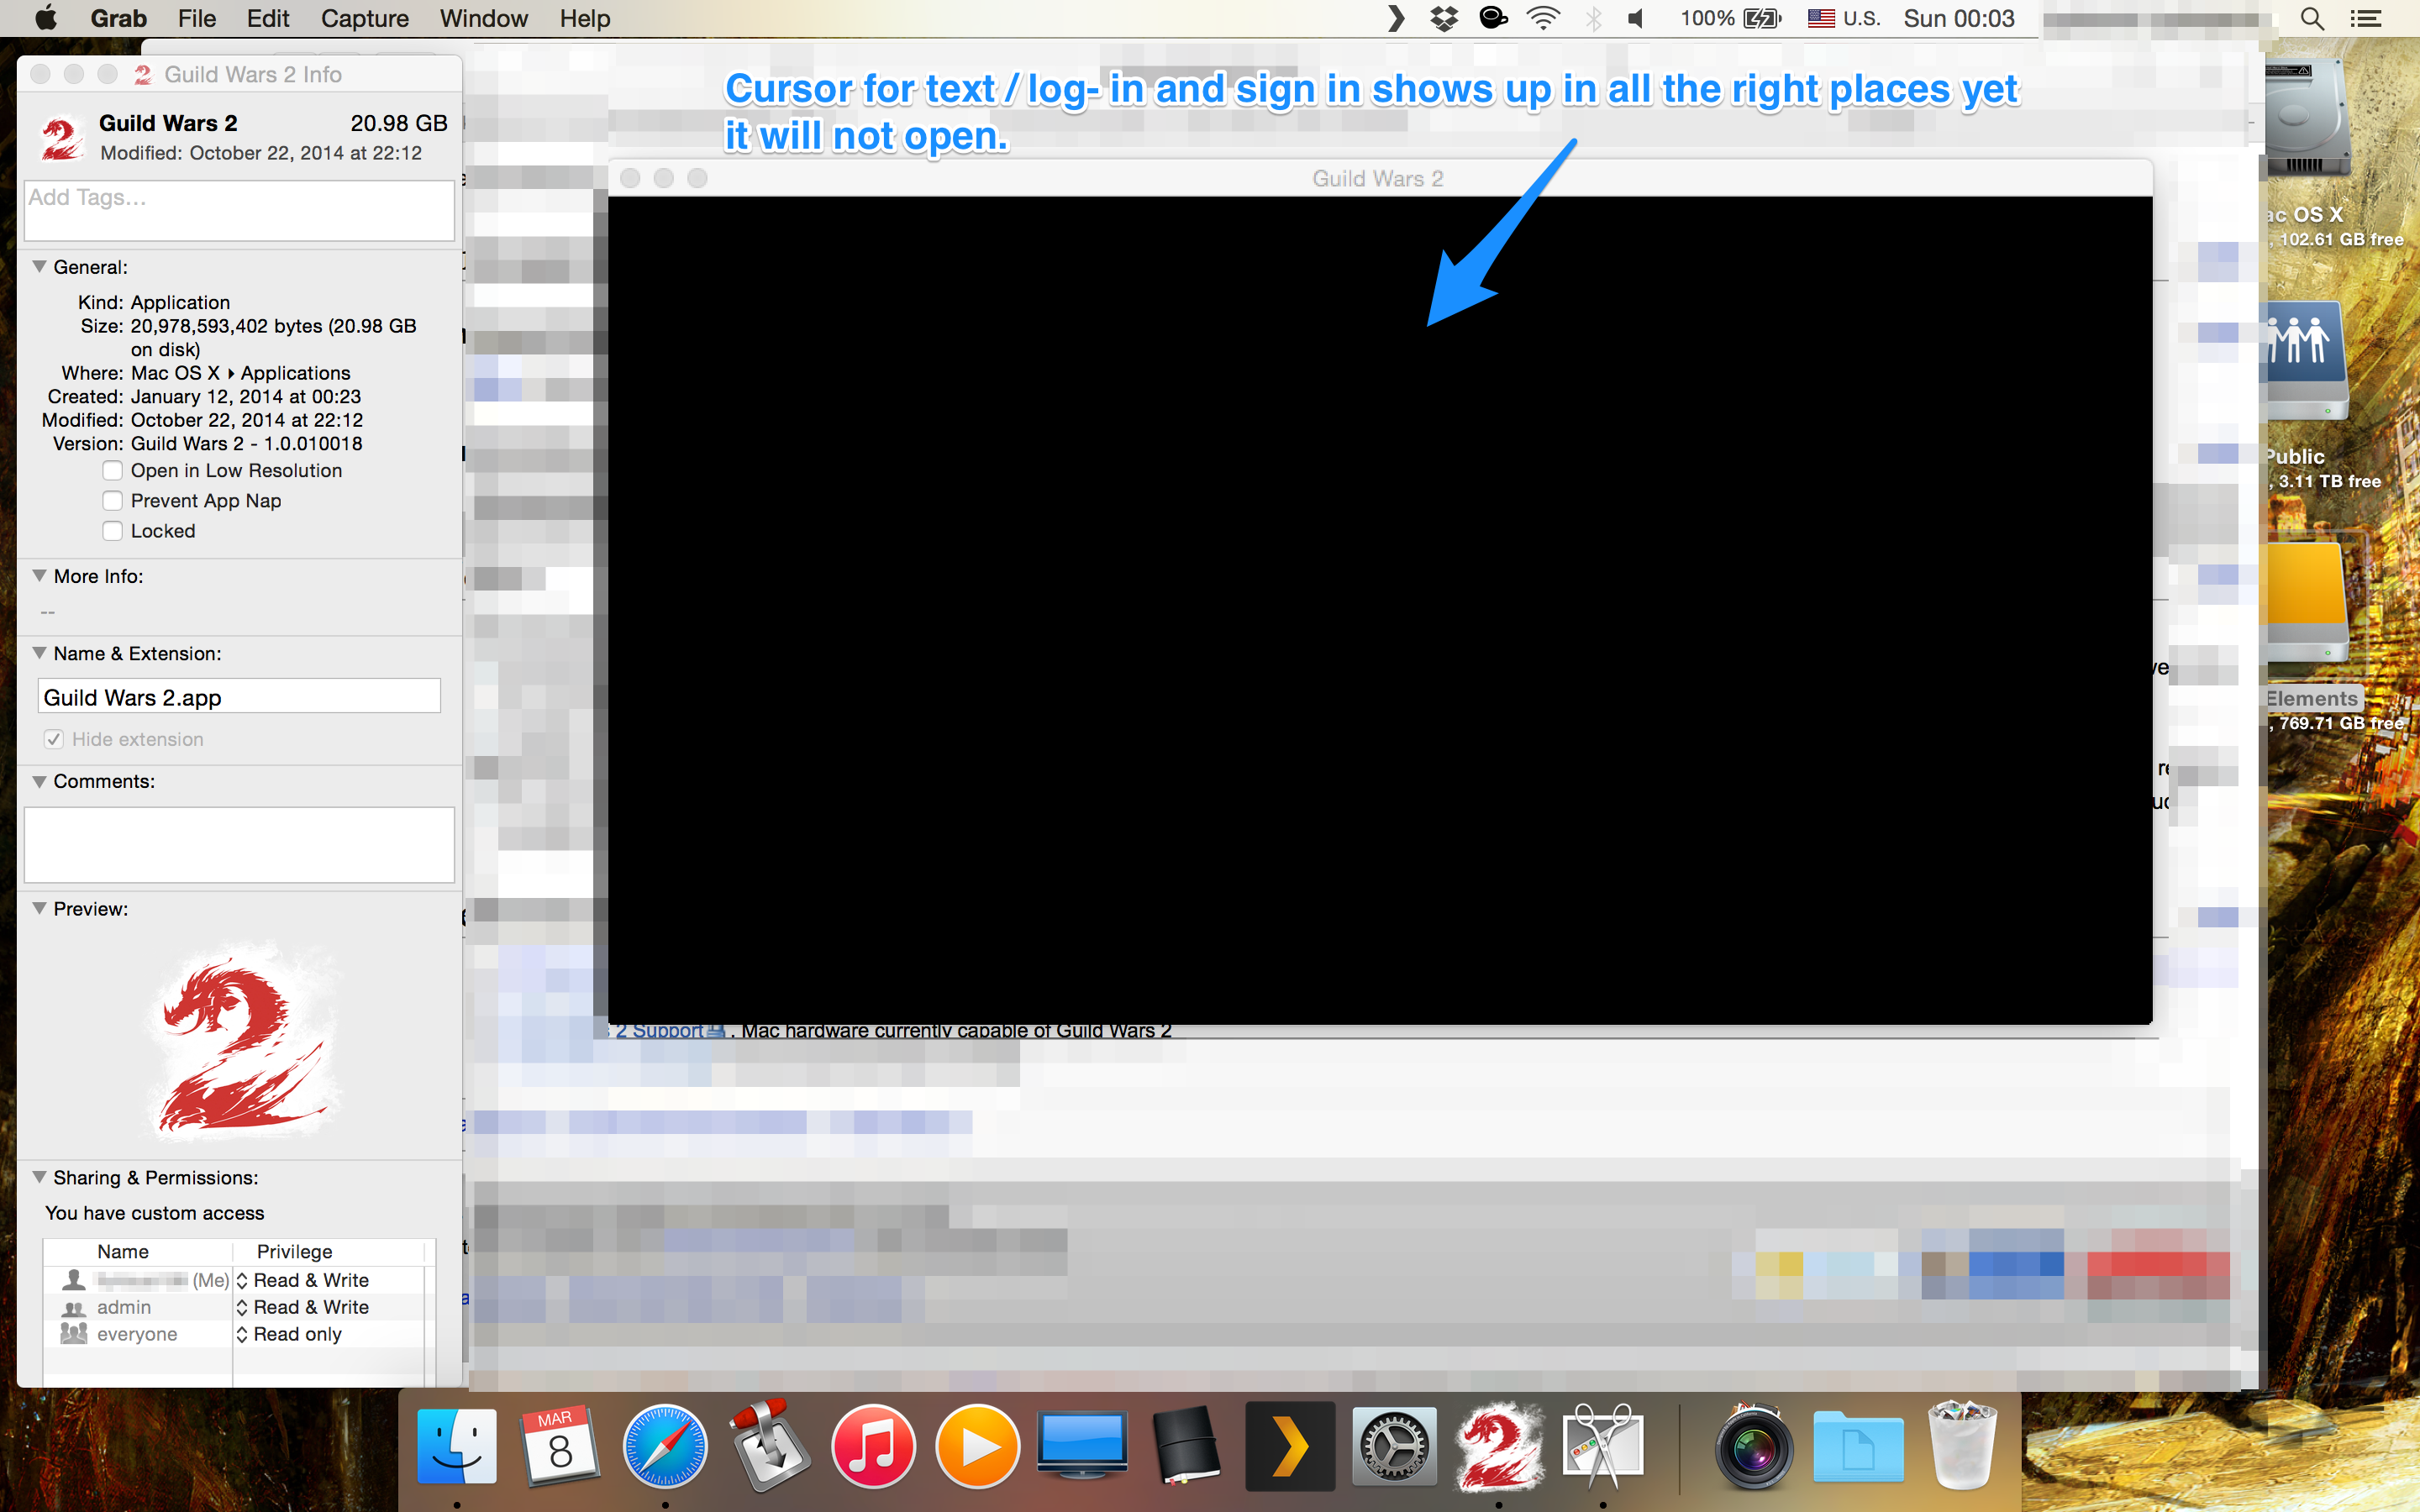This screenshot has width=2420, height=1512.
Task: Launch Safari from the Dock
Action: tap(664, 1446)
